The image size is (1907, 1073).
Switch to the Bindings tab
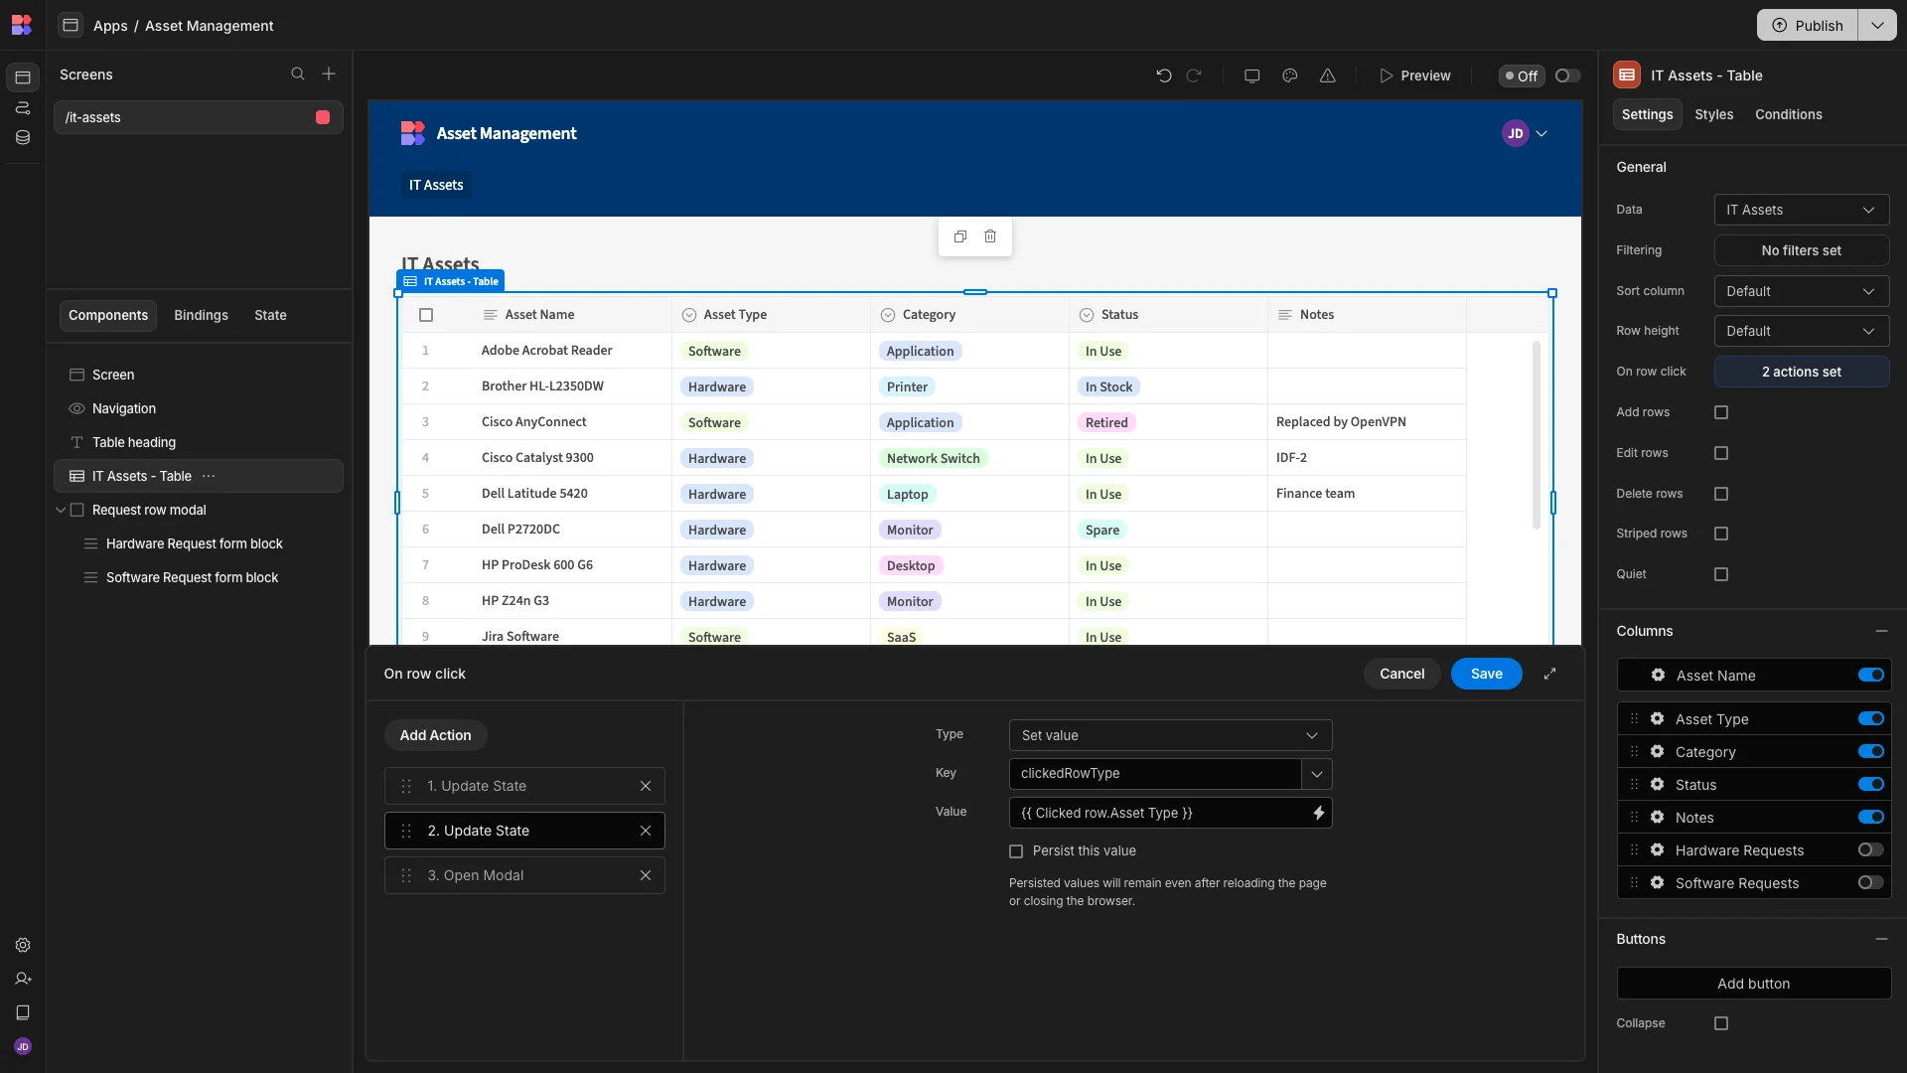coord(201,315)
